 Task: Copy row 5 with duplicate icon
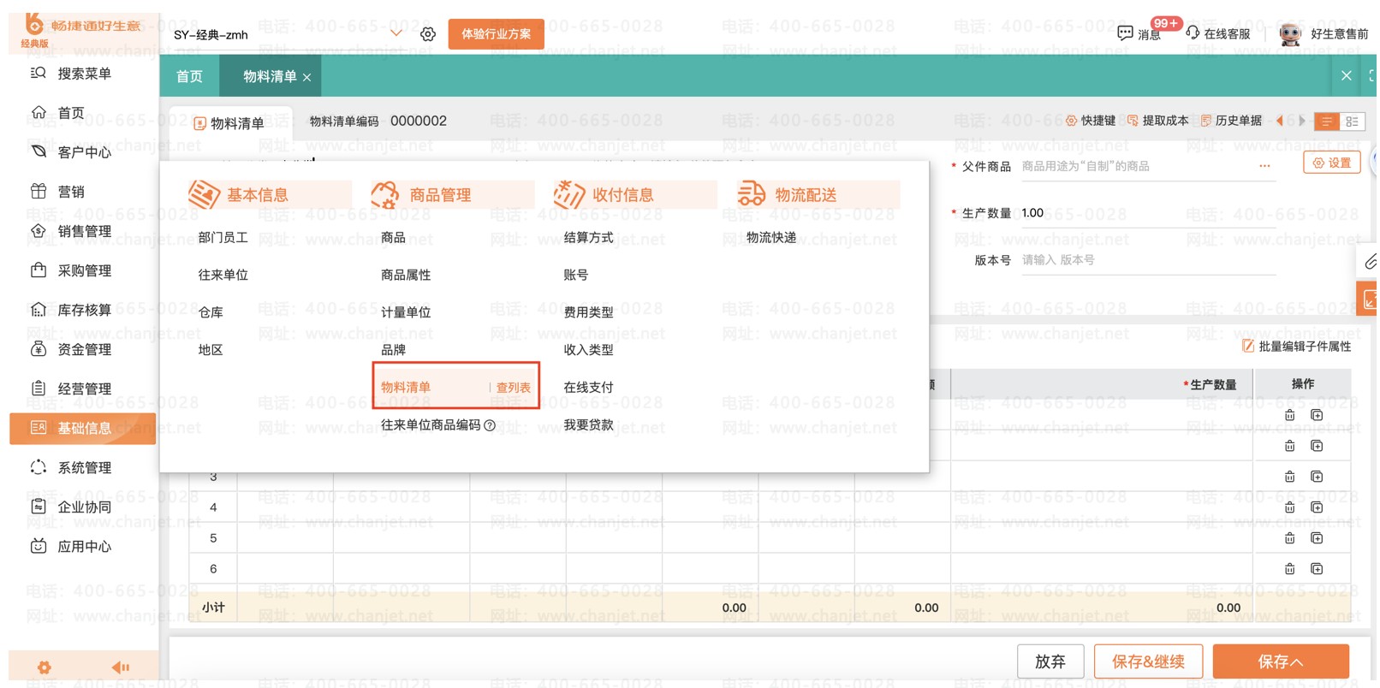click(1317, 538)
